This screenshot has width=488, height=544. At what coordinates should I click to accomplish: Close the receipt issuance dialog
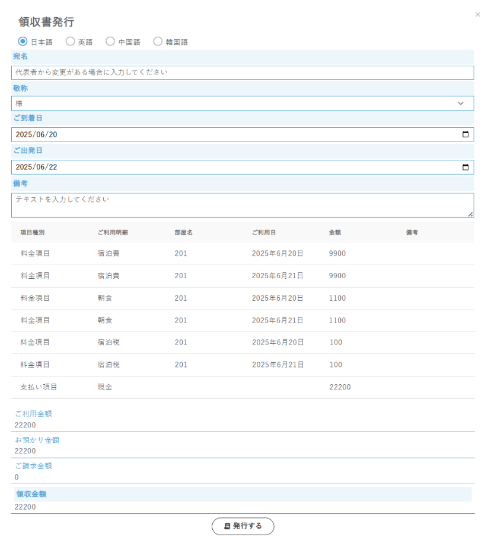478,15
